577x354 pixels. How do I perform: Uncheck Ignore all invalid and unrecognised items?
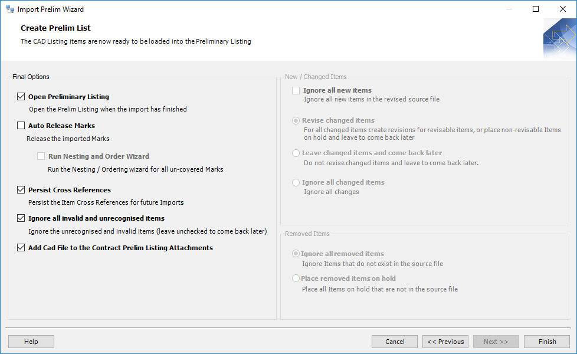point(21,218)
